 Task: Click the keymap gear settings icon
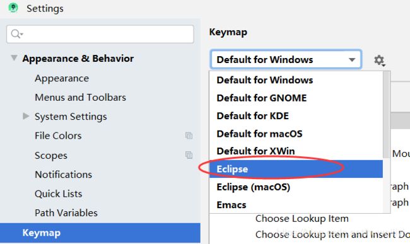coord(379,61)
